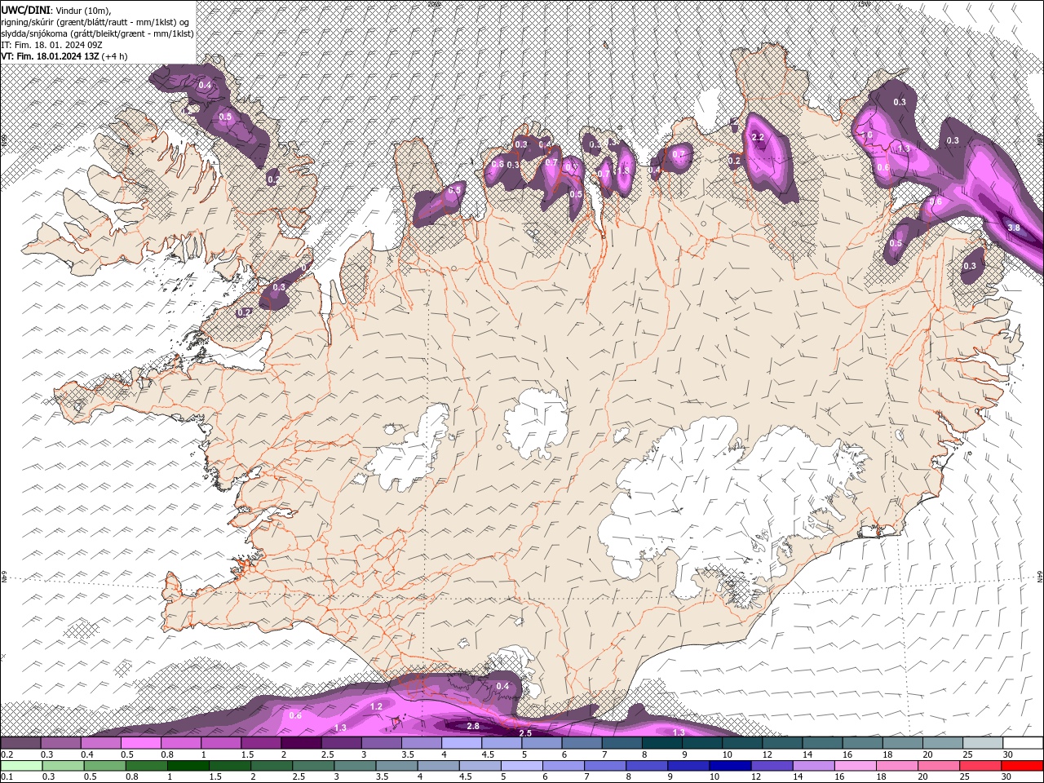
Task: Click the '2.5' map value at the south band
Action: pos(525,733)
